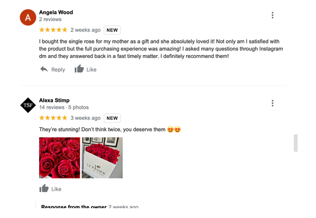Image resolution: width=316 pixels, height=218 pixels.
Task: Click the reviews scrollbar thumb
Action: pos(296,143)
